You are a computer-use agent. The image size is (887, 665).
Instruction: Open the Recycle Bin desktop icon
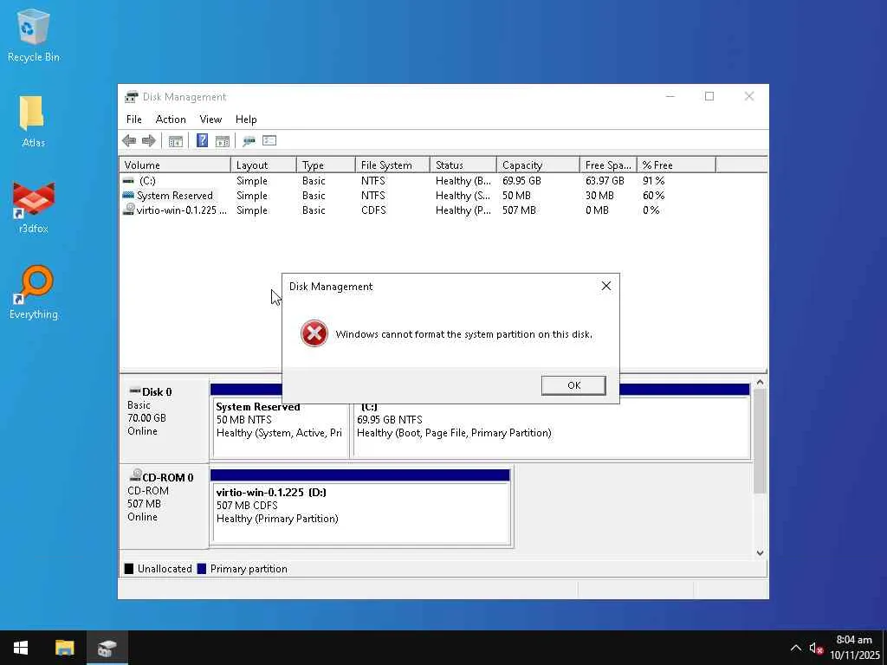coord(34,36)
